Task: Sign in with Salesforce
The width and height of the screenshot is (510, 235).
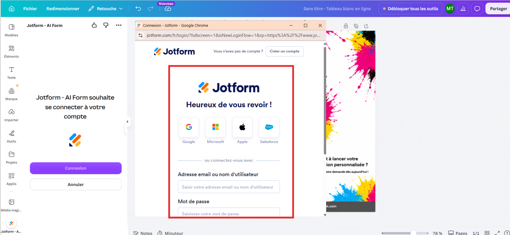Action: click(269, 127)
